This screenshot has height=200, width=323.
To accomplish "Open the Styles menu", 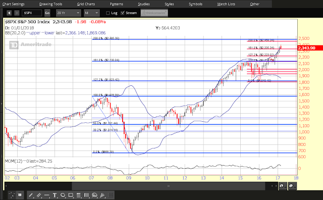I will click(x=169, y=4).
